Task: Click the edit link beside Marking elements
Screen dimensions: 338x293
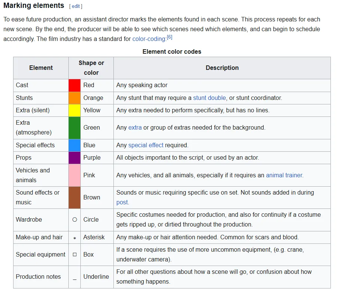Action: coord(75,6)
